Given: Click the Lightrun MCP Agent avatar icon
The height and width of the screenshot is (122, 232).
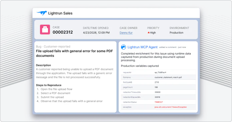Looking at the screenshot, I should [x=123, y=47].
